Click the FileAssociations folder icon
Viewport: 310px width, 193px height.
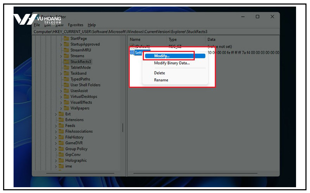click(x=61, y=131)
